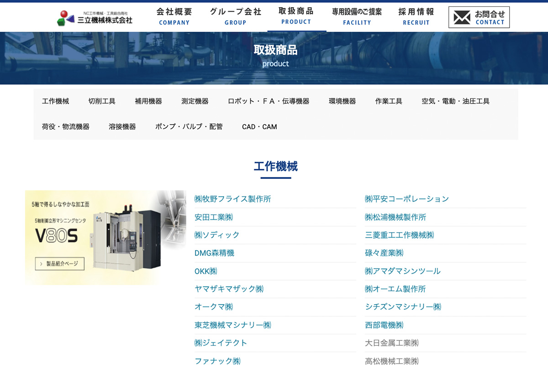
Task: Open ㈱ジェイテクト link
Action: coord(221,343)
